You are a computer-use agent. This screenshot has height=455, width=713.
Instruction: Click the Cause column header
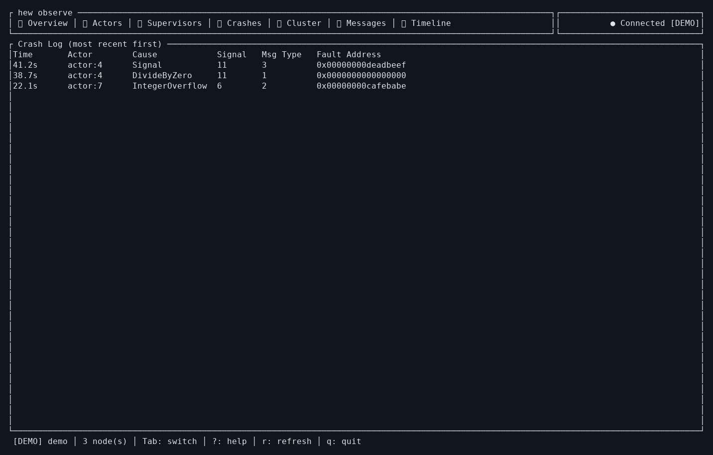(x=145, y=55)
